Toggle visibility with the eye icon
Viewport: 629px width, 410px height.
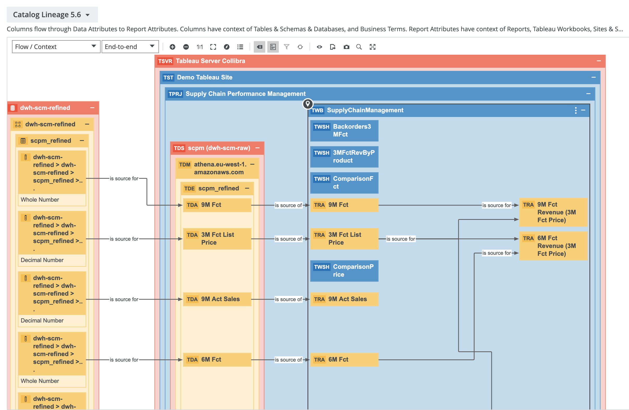319,47
